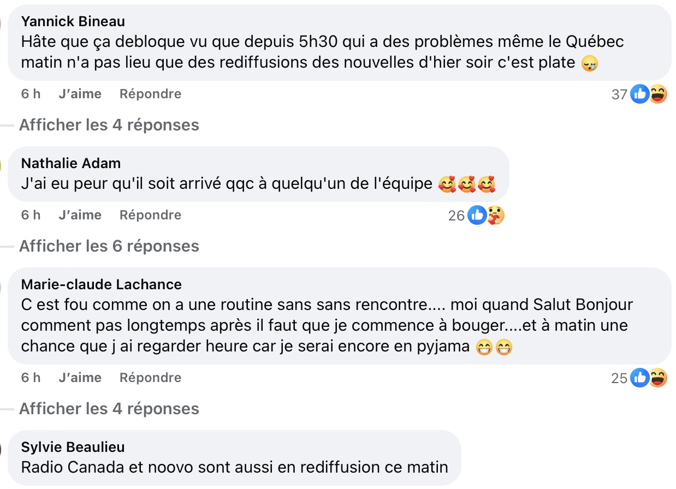Like Yannick Bineau's comment via J'aime
Image resolution: width=676 pixels, height=489 pixels.
(80, 94)
